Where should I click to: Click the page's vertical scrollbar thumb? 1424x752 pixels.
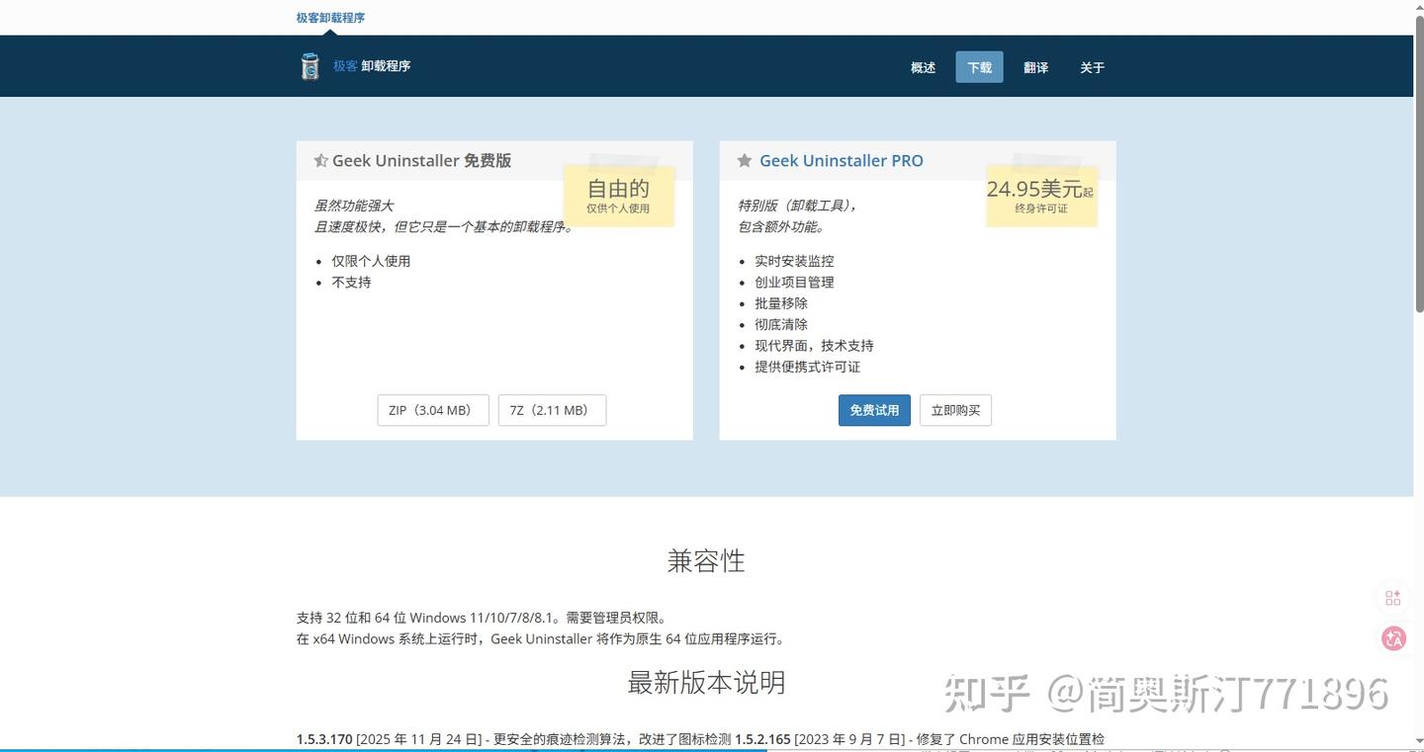(x=1418, y=163)
